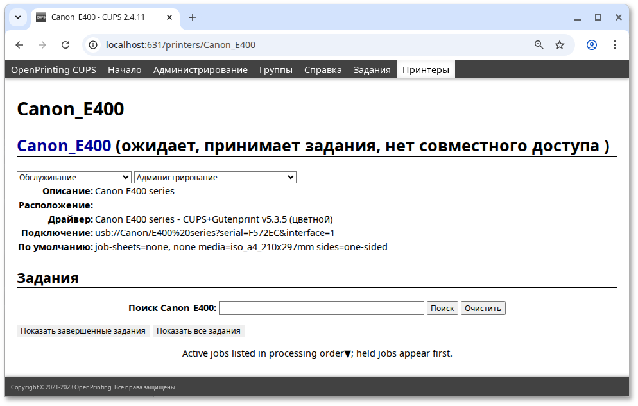Click the magnifier zoom icon in address bar

538,45
